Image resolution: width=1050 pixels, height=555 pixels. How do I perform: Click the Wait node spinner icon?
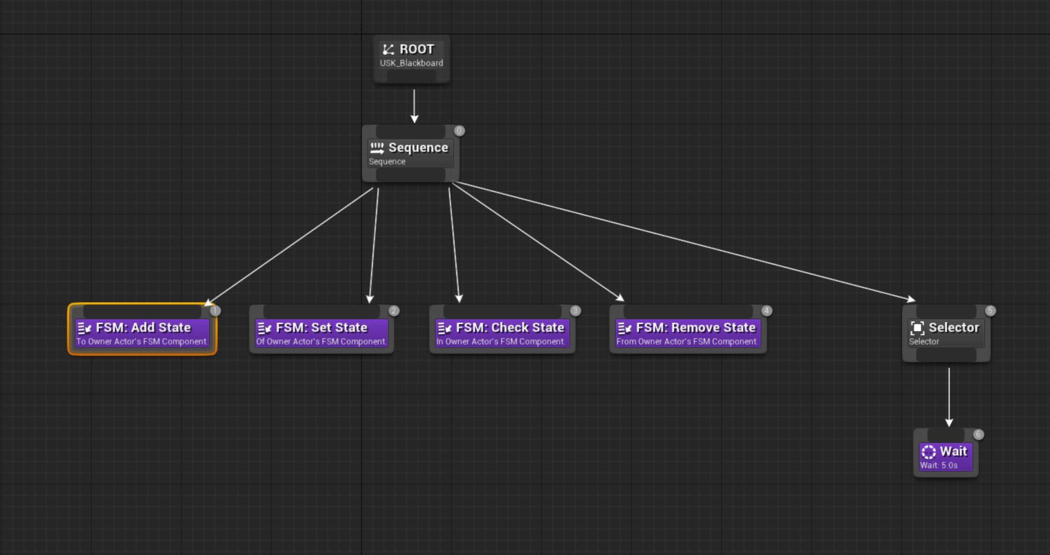pyautogui.click(x=929, y=452)
